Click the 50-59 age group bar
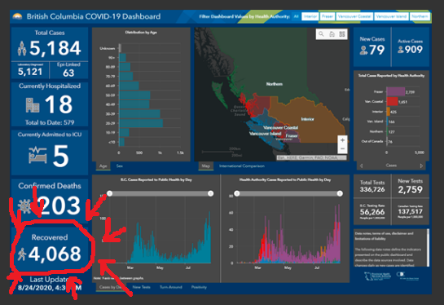Image resolution: width=444 pixels, height=305 pixels. coord(134,95)
